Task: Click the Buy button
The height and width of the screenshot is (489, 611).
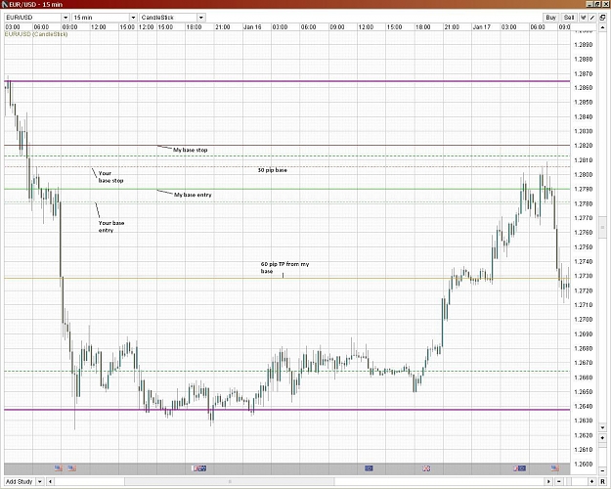Action: click(x=551, y=18)
